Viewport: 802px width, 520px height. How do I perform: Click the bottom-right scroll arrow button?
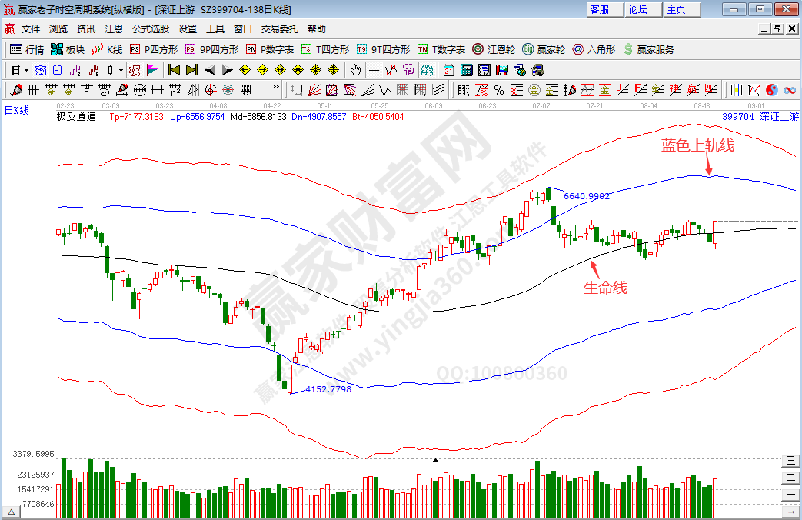coord(790,512)
